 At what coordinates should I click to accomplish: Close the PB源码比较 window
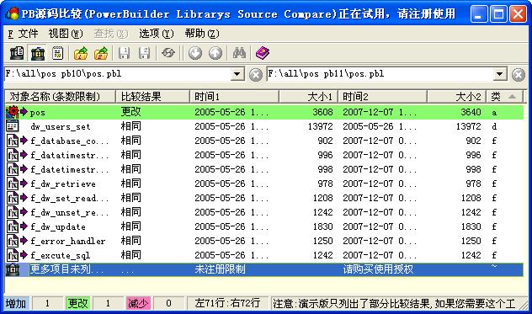(x=518, y=14)
